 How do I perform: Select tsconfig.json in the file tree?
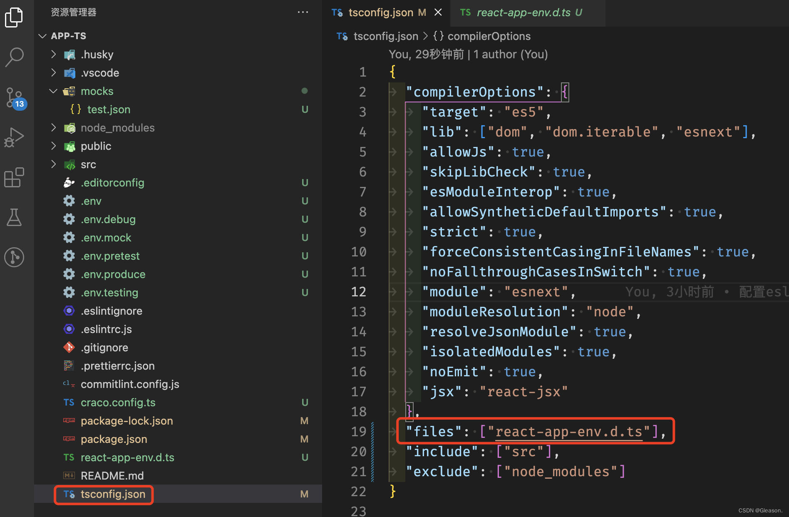(x=178, y=494)
